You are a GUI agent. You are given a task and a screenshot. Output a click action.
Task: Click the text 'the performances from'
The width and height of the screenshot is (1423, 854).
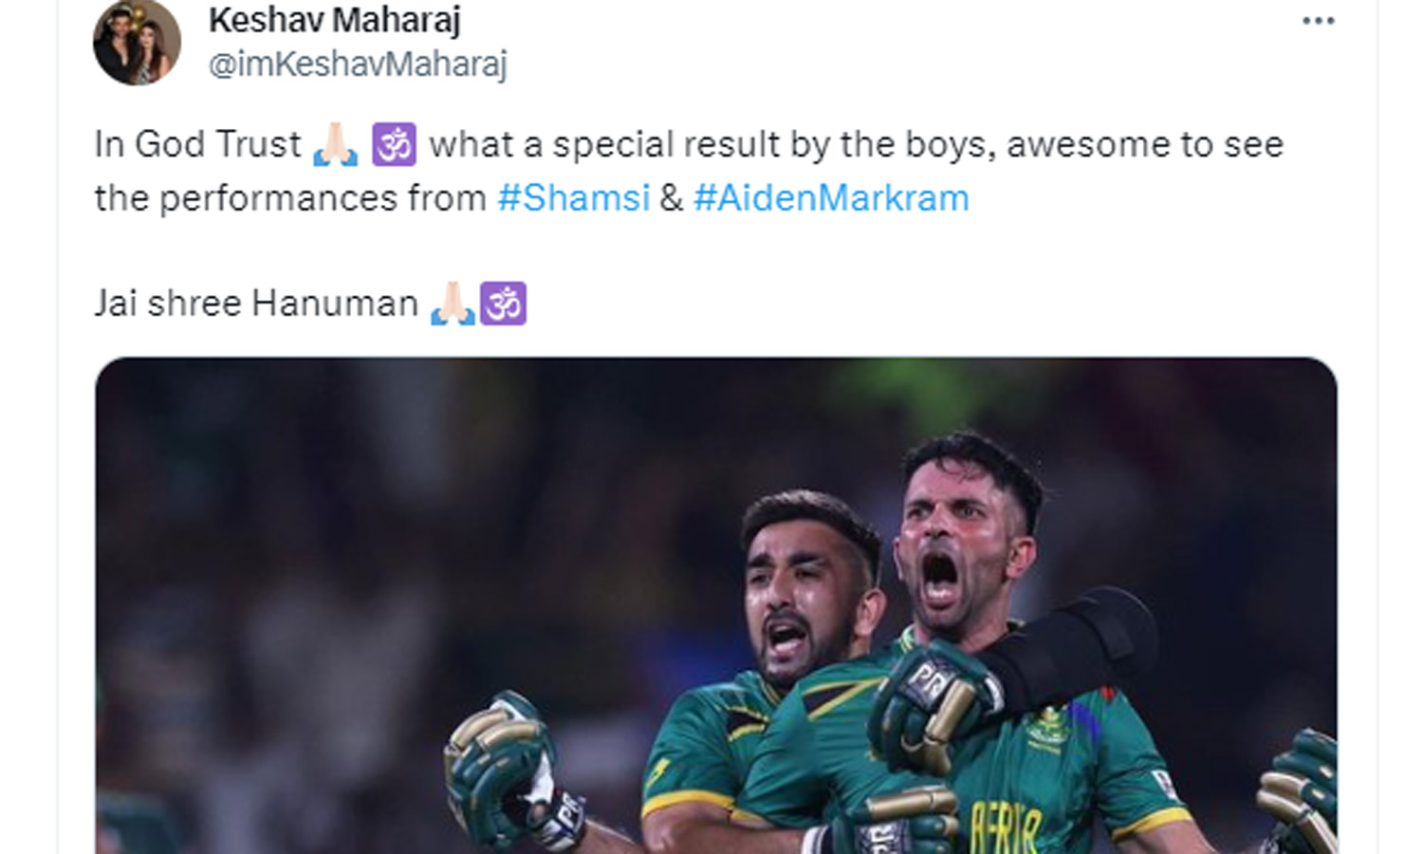tap(289, 198)
